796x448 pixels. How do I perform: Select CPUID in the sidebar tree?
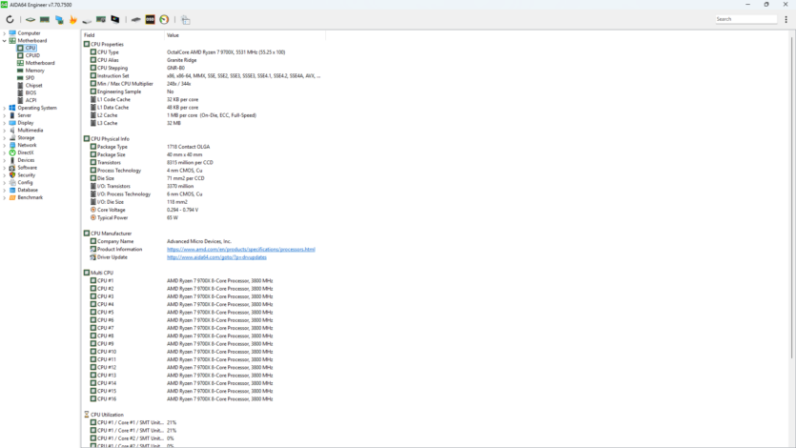tap(32, 55)
